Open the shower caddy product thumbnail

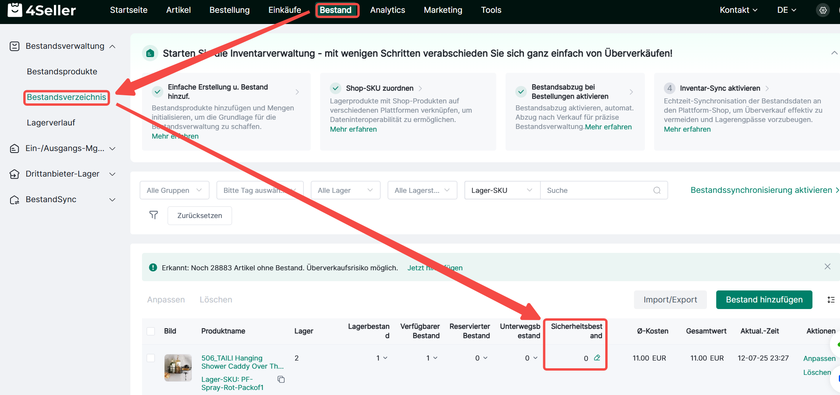(x=178, y=368)
